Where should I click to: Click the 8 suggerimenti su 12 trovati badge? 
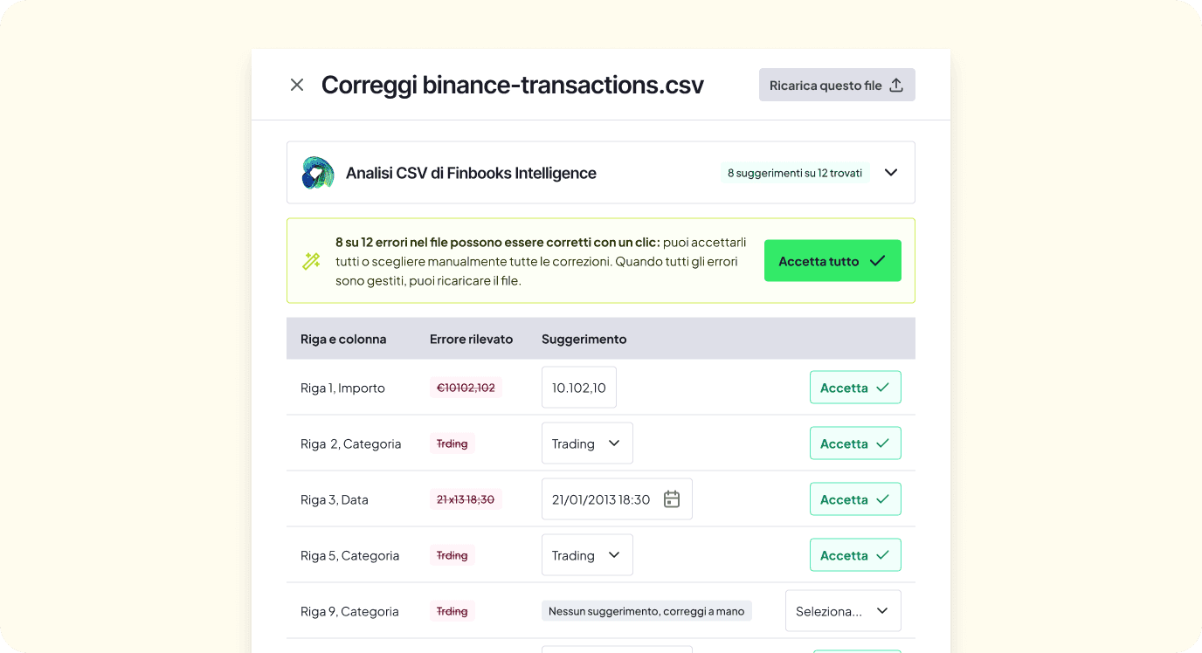(x=795, y=173)
